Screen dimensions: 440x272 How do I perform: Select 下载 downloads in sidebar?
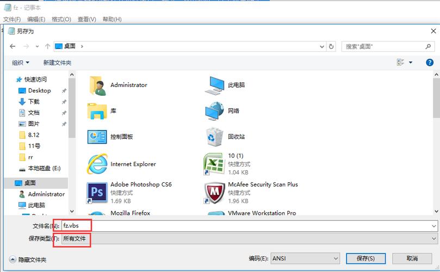29,102
